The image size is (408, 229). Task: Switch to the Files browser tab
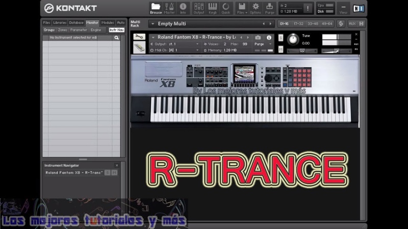46,22
